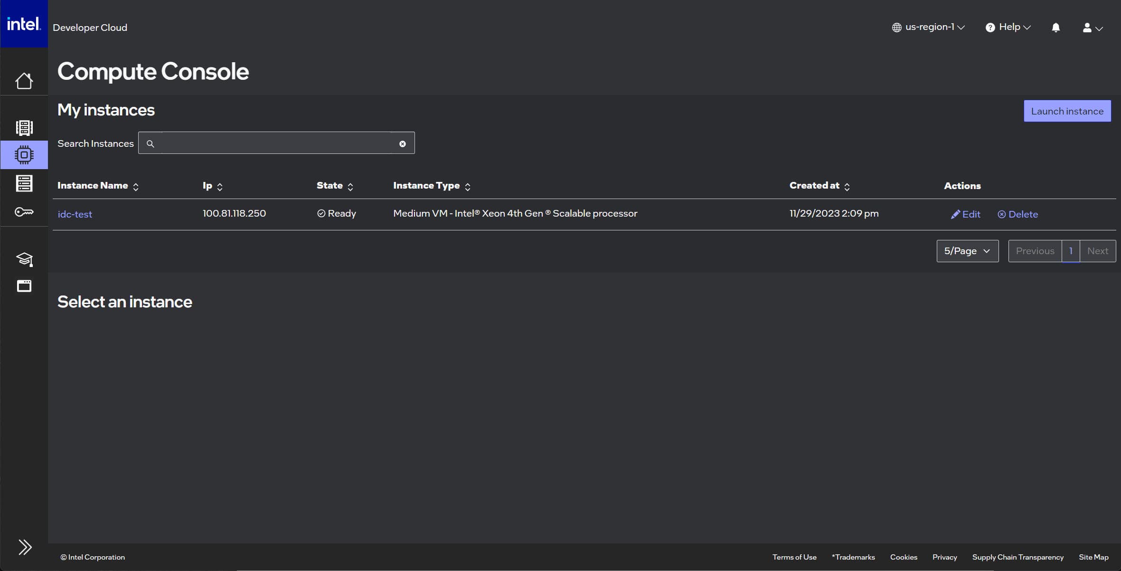Click the Launch instance button
Image resolution: width=1121 pixels, height=571 pixels.
pos(1067,111)
